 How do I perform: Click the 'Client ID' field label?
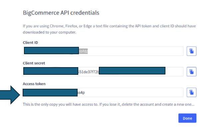(30, 43)
